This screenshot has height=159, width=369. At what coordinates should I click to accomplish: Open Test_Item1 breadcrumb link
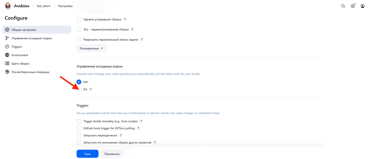[44, 6]
